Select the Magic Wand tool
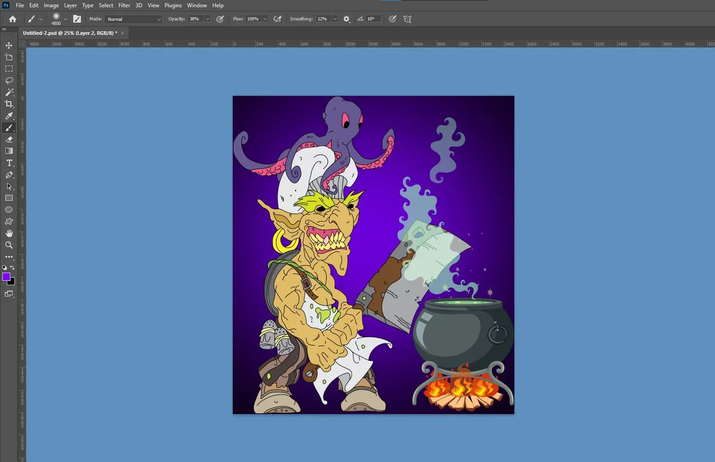 click(9, 92)
